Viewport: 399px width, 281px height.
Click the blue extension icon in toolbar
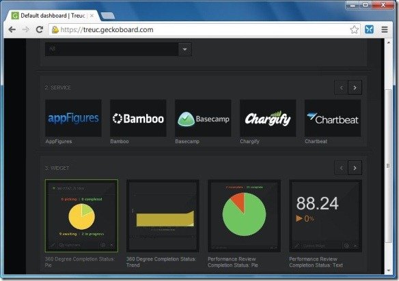coord(369,30)
